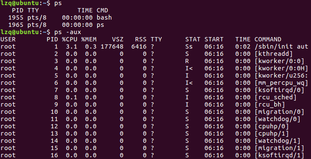Click the [cpuhp/1] process name
The image size is (311, 159).
coord(272,133)
